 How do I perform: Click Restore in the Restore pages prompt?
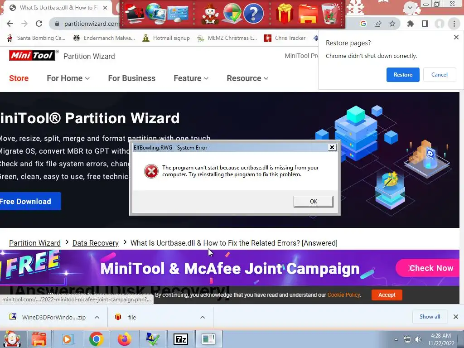403,75
